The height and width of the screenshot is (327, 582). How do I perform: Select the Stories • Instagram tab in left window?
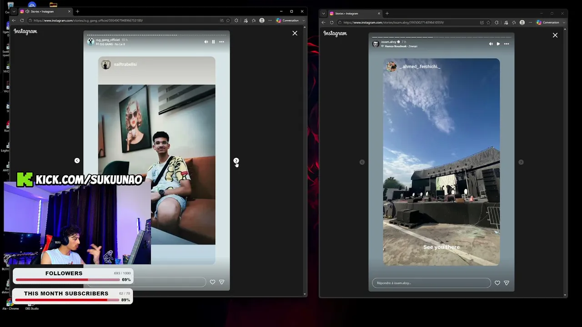(x=45, y=11)
